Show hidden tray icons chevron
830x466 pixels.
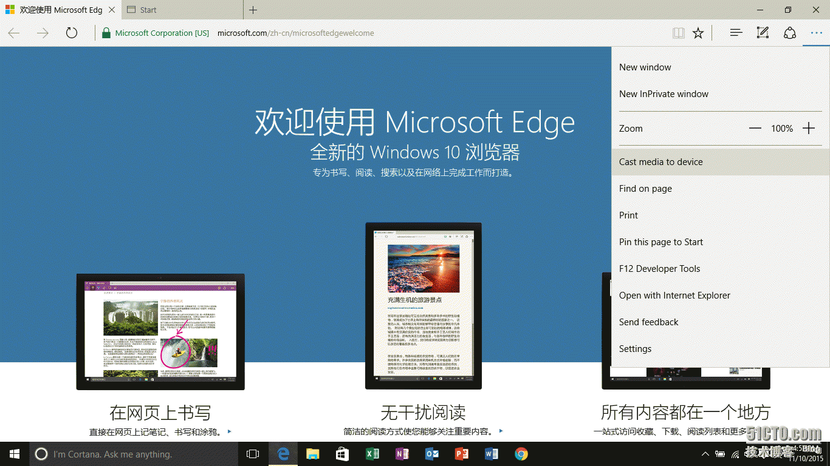click(x=705, y=454)
